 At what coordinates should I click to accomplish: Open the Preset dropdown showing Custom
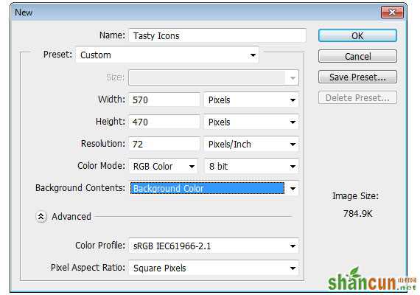(167, 55)
